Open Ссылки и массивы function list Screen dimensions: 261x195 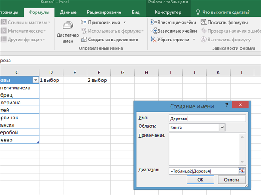[x=26, y=22]
